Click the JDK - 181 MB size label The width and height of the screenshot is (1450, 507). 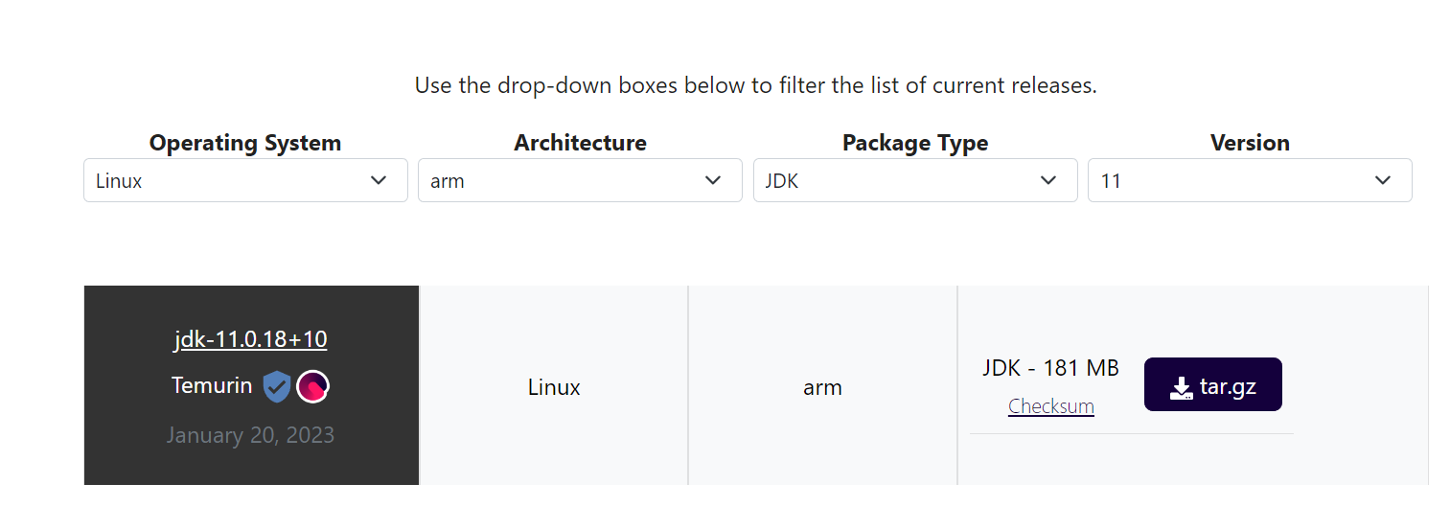point(1050,368)
